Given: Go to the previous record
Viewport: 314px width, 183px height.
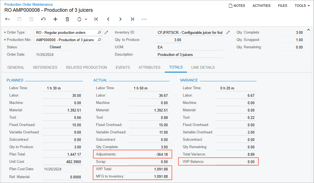Looking at the screenshot, I should tap(108, 19).
